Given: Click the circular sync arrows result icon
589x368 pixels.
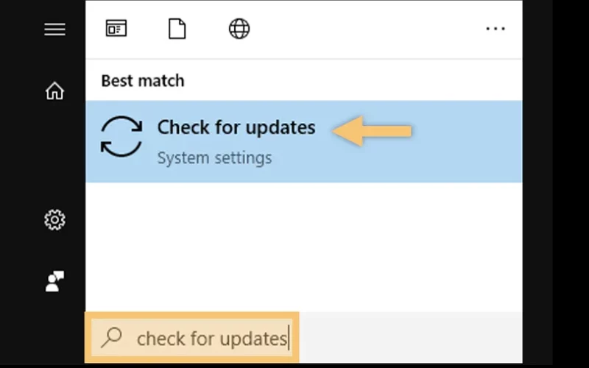Looking at the screenshot, I should pos(121,136).
